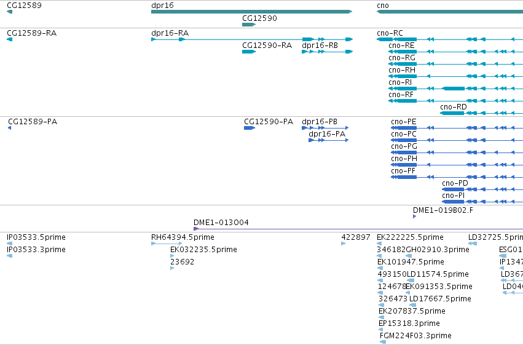
Task: Select the DME1-013O04 purple span line
Action: coord(358,229)
